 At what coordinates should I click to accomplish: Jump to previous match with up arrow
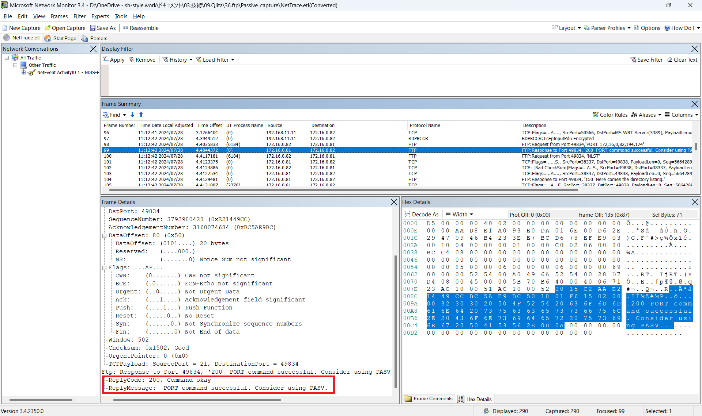(141, 115)
